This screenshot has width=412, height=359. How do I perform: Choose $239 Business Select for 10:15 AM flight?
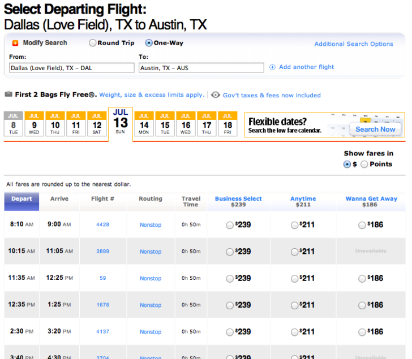coord(230,252)
